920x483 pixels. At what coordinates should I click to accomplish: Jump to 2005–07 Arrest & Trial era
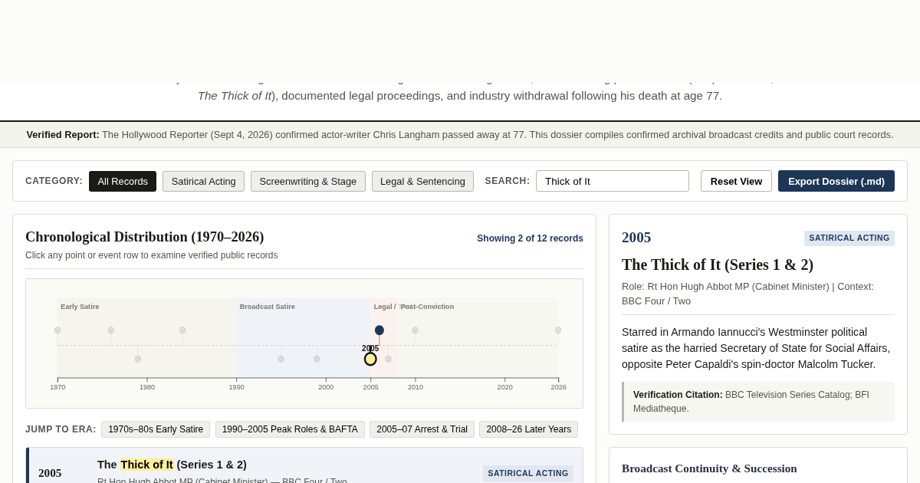(422, 429)
